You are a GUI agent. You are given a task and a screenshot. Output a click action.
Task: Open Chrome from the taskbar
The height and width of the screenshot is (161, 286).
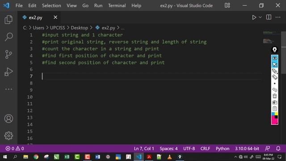coord(36,157)
